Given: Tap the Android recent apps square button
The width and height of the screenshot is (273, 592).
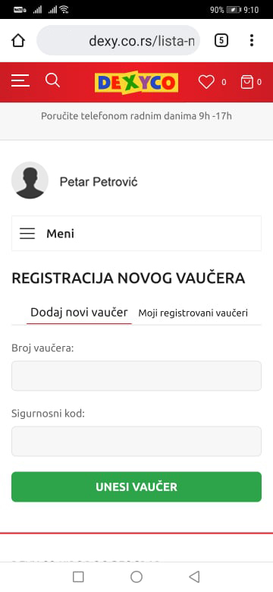Looking at the screenshot, I should coord(78,577).
